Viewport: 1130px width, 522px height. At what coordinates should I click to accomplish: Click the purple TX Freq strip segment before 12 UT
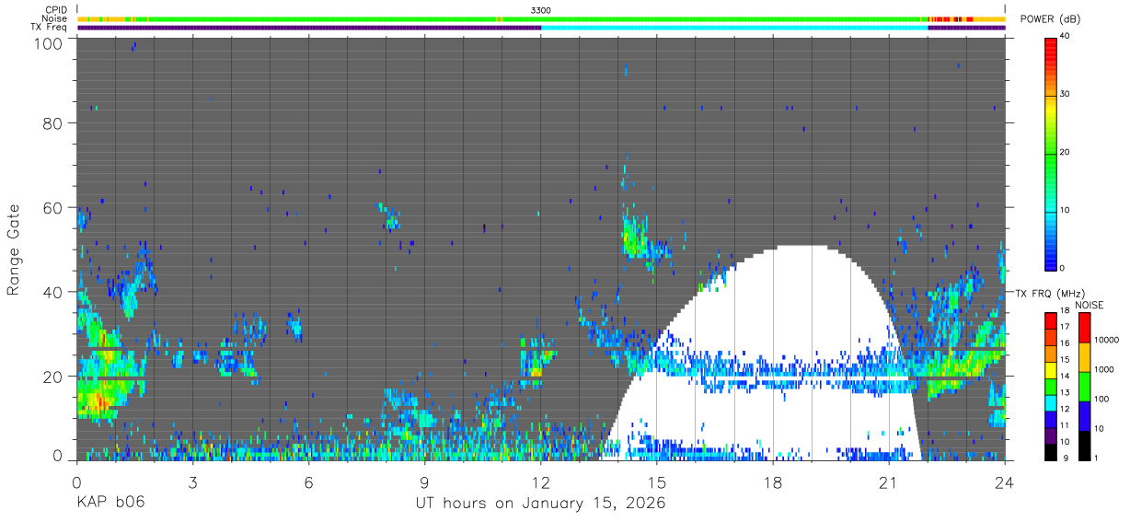309,28
